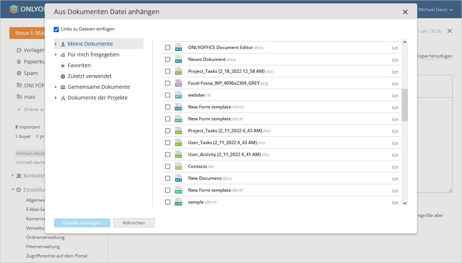Click file name New Form template.docxf above Project_Tasks (2_11_2022)
Image resolution: width=462 pixels, height=263 pixels.
point(215,119)
